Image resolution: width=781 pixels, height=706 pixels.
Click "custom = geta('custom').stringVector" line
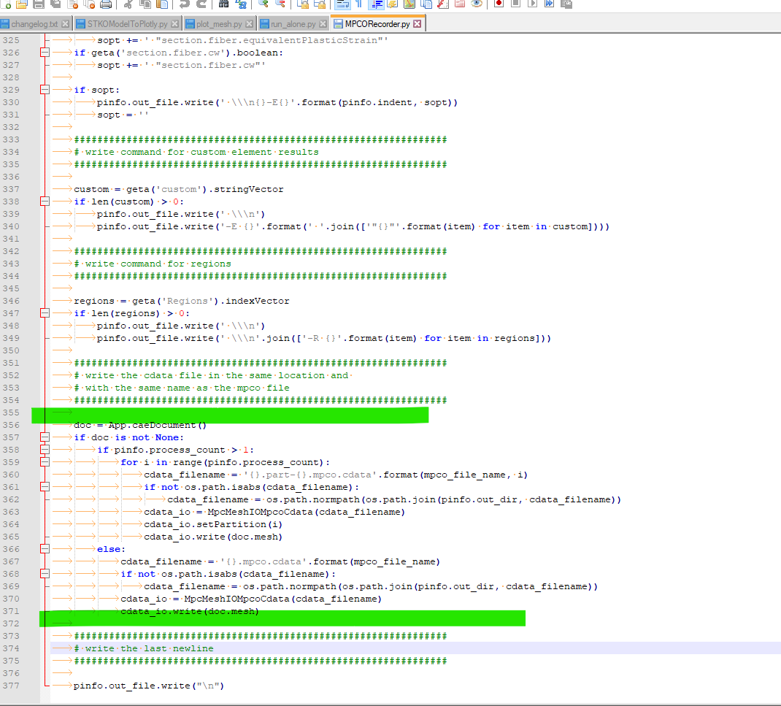click(178, 189)
